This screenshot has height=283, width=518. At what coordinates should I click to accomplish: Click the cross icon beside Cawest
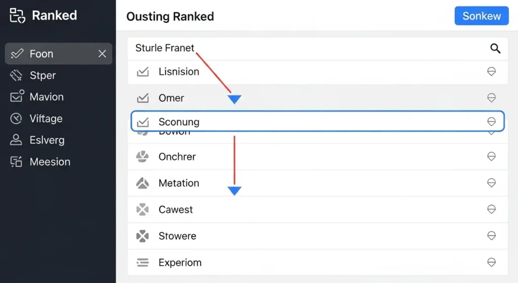[x=143, y=210]
